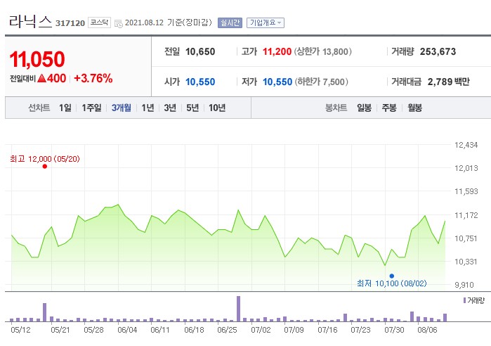Click the 하한가 7,500 text
The image size is (491, 346).
click(321, 82)
